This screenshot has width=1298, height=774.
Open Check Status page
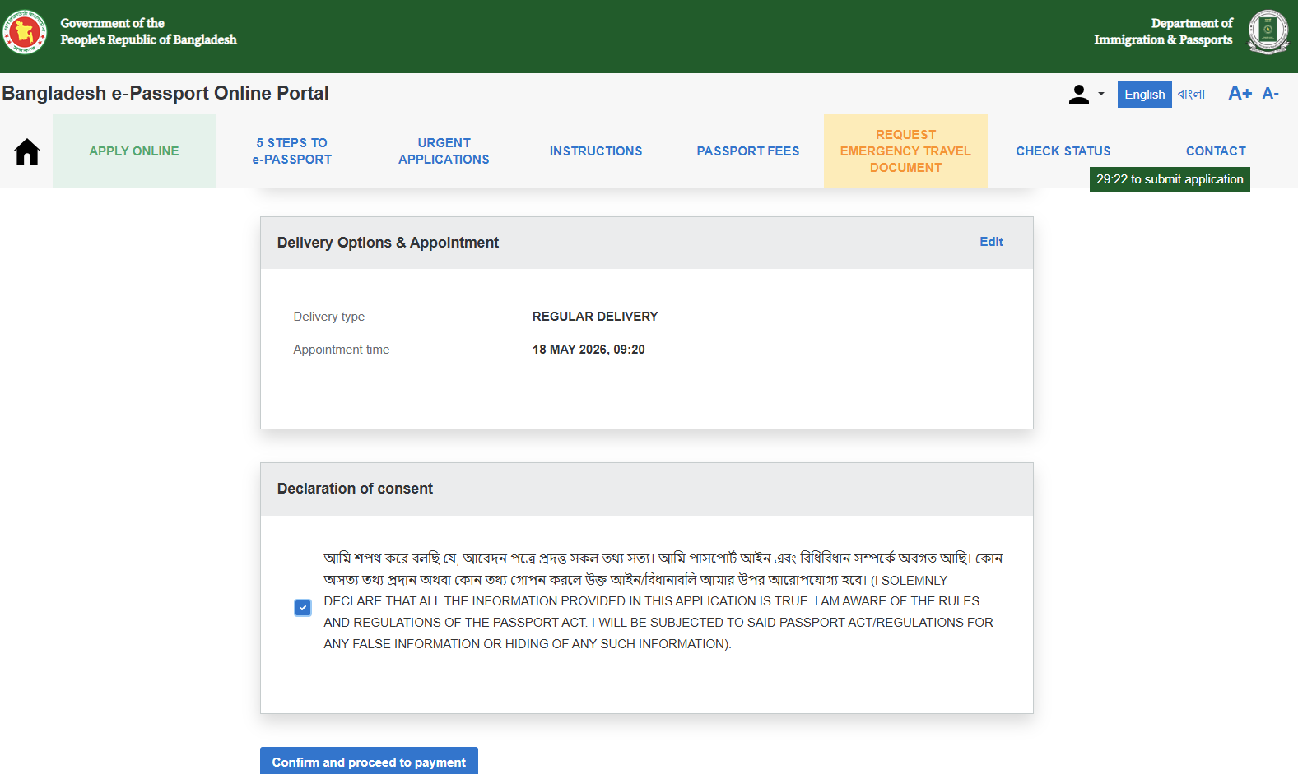[x=1063, y=151]
